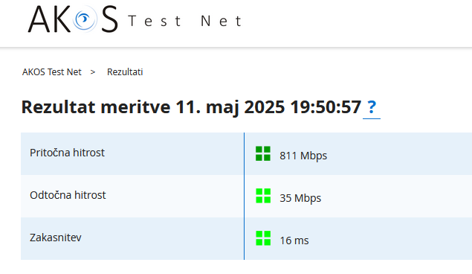Select the Zakasnitev row label
This screenshot has height=274, width=472.
pos(56,238)
